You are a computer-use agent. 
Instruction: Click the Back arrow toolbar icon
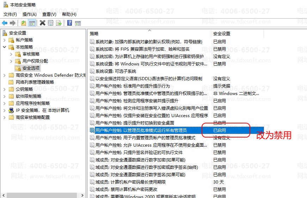tap(5, 23)
